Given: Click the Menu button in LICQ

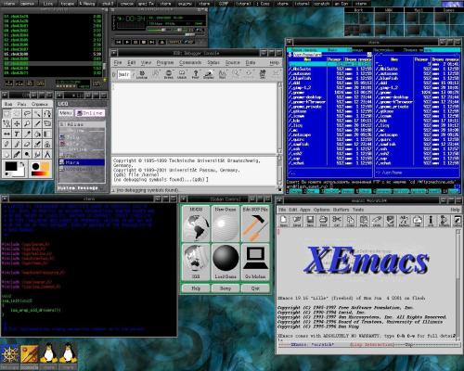Looking at the screenshot, I should [x=66, y=113].
